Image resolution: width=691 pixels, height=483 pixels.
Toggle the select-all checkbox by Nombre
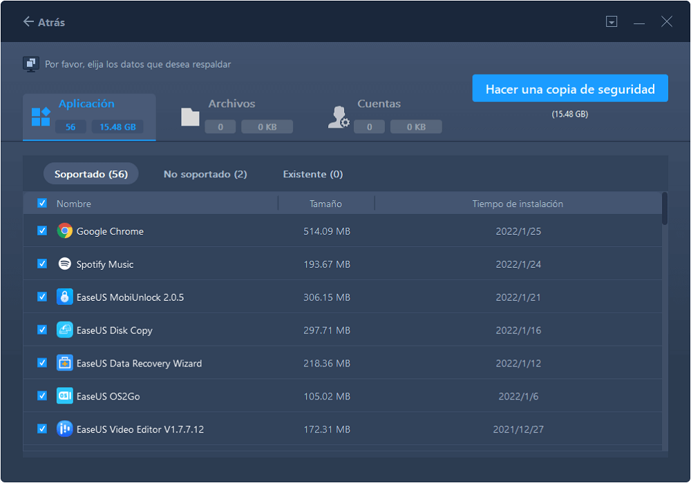pos(42,204)
